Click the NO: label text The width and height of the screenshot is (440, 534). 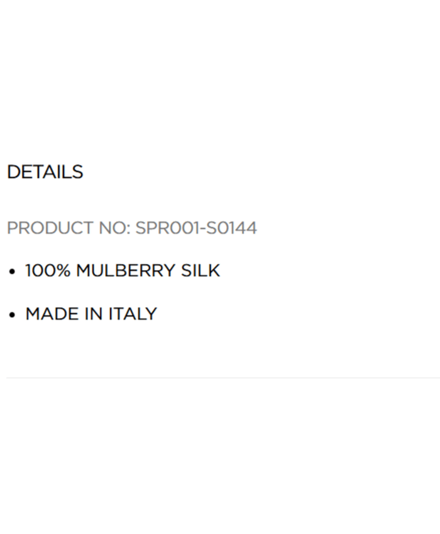tap(114, 228)
